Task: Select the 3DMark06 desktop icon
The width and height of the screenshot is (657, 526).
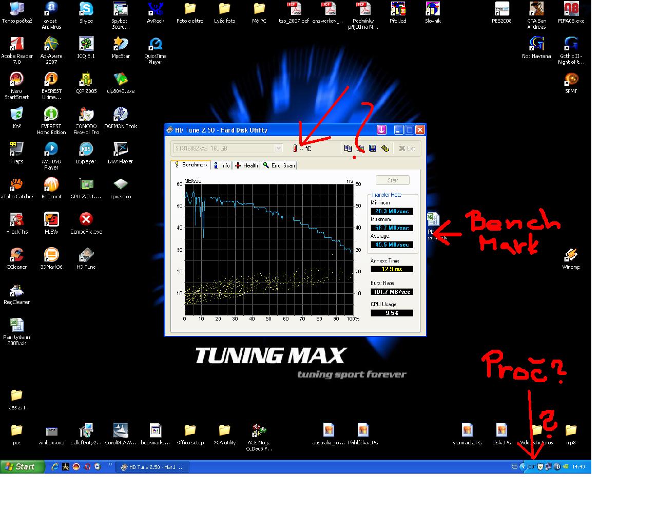Action: tap(51, 258)
